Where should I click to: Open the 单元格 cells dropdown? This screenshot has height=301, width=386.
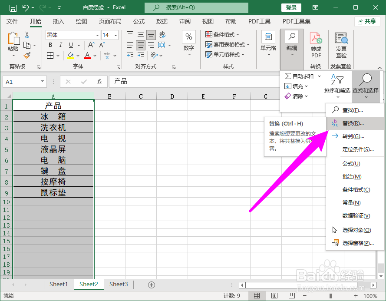(268, 43)
